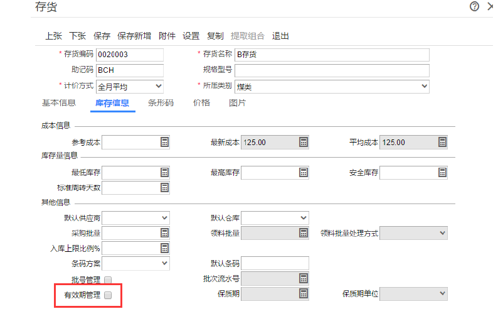The image size is (503, 331).
Task: Open calculator icon in 参考成本 field
Action: click(164, 142)
